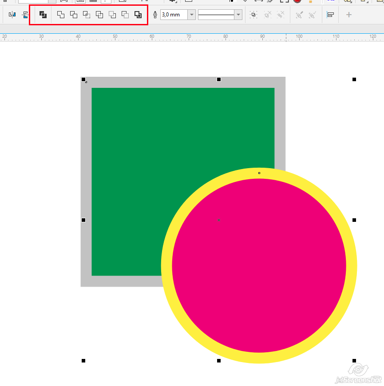384x386 pixels.
Task: Click the 3,0 mm outline width field
Action: (x=174, y=15)
